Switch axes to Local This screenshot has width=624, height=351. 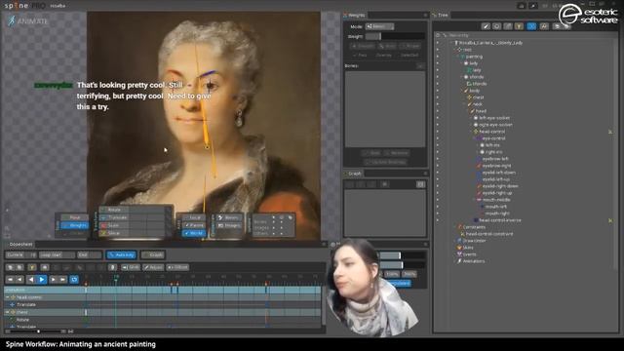pos(194,217)
